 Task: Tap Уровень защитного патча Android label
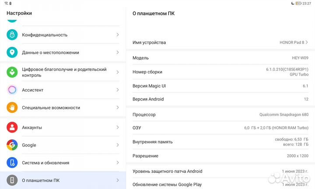pos(167,171)
